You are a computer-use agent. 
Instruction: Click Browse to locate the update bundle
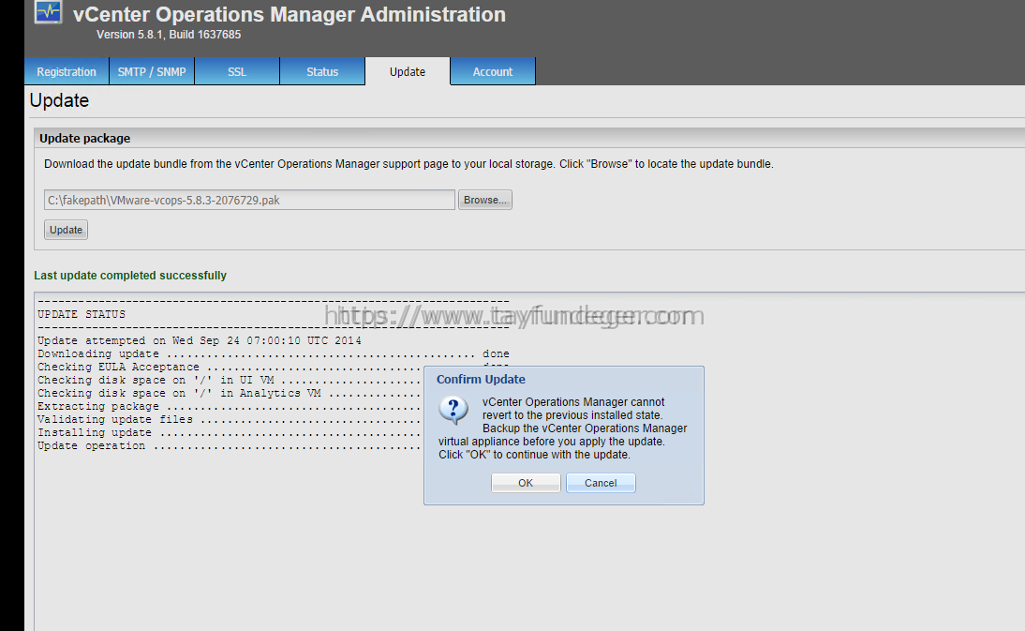pyautogui.click(x=485, y=200)
